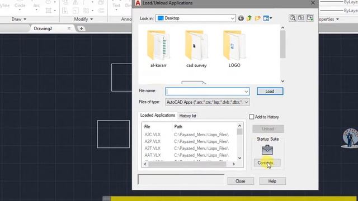
Task: Open the Files of type dropdown
Action: [246, 102]
